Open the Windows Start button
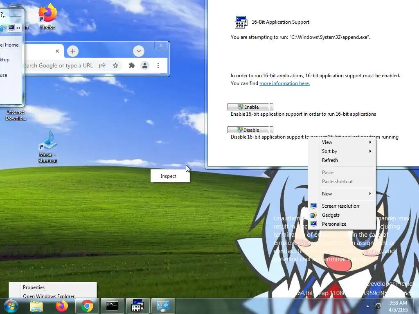 point(11,306)
